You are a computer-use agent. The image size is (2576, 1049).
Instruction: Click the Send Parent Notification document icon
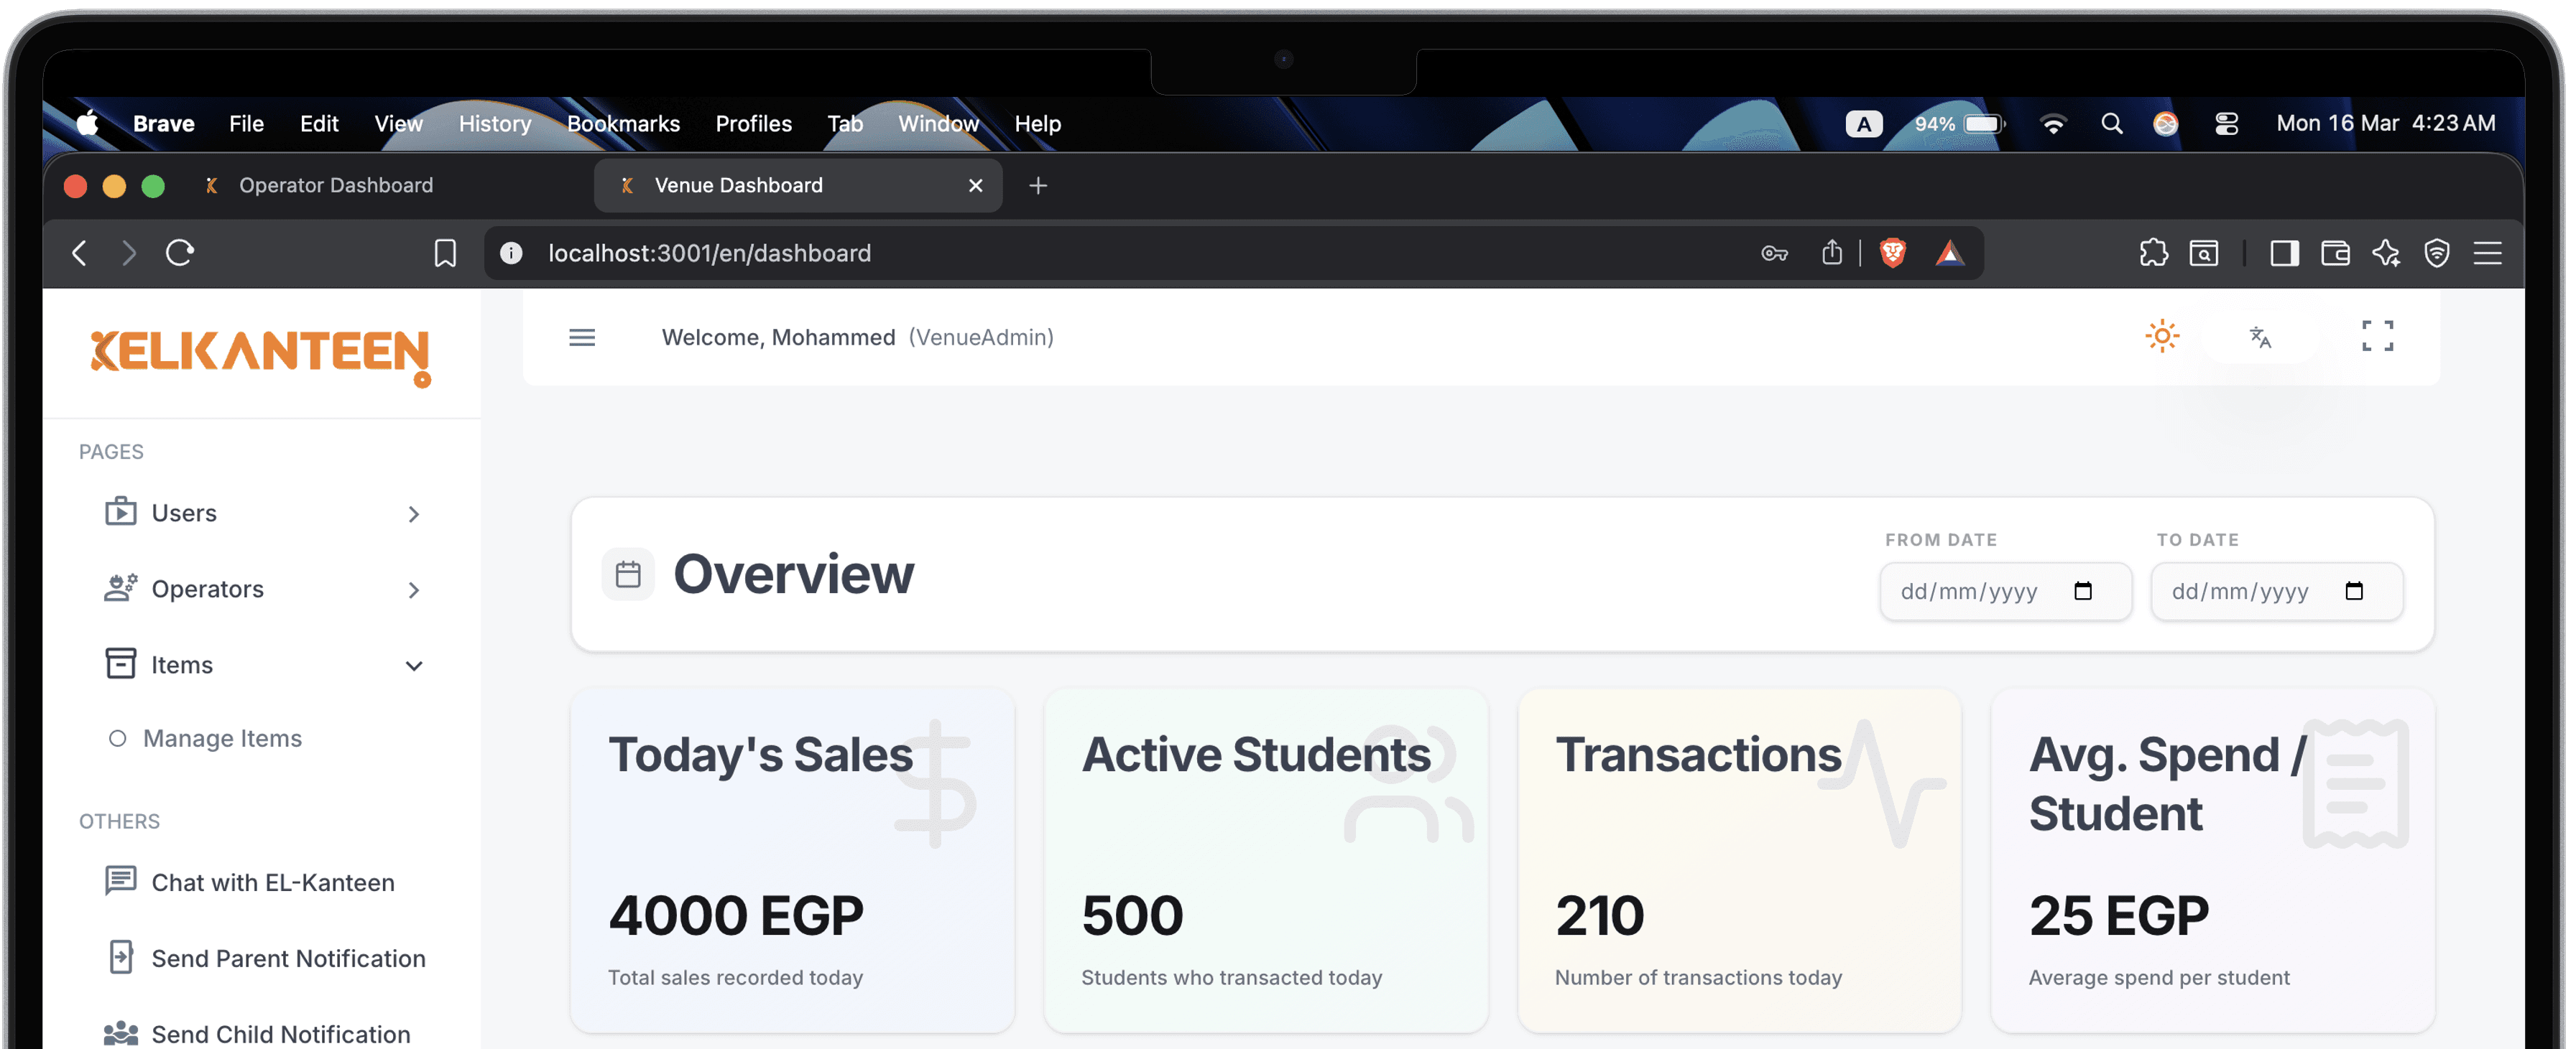point(121,957)
